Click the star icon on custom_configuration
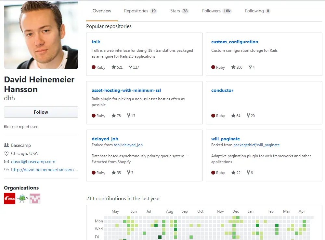 tap(233, 67)
